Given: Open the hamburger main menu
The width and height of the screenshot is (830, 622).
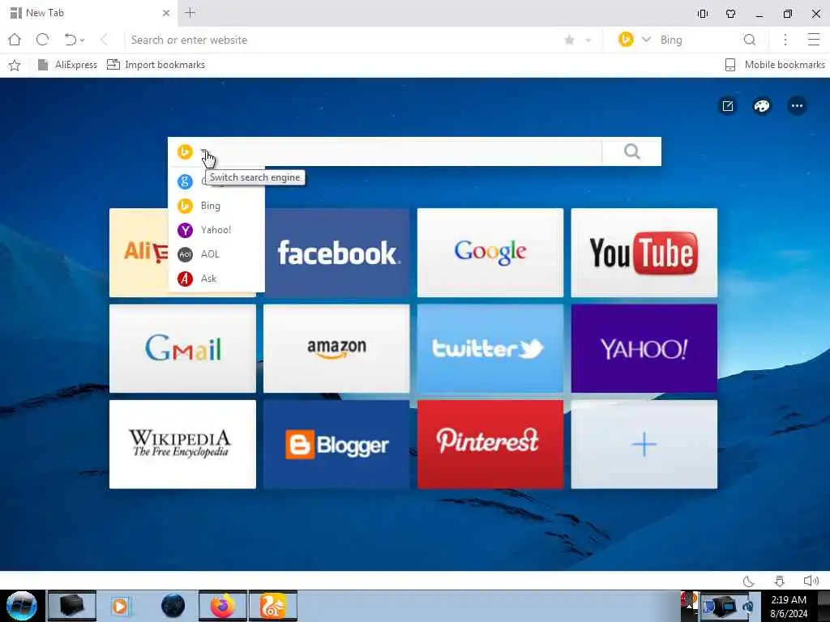Looking at the screenshot, I should click(814, 40).
